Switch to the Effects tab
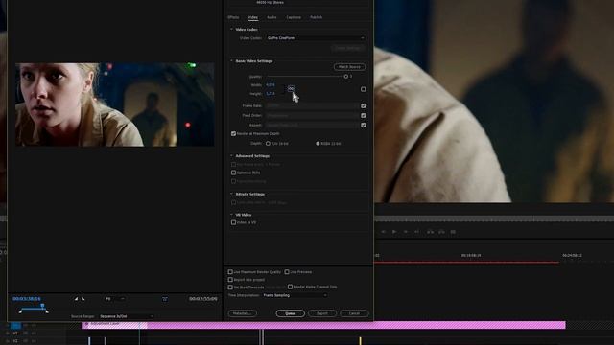This screenshot has height=345, width=614. point(233,17)
